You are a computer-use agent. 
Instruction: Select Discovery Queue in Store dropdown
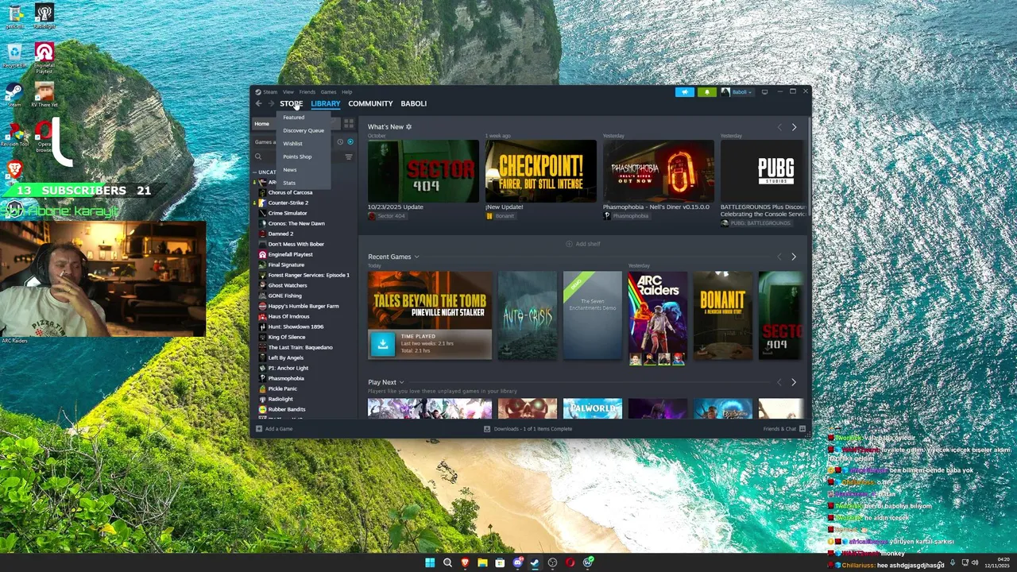click(x=304, y=130)
